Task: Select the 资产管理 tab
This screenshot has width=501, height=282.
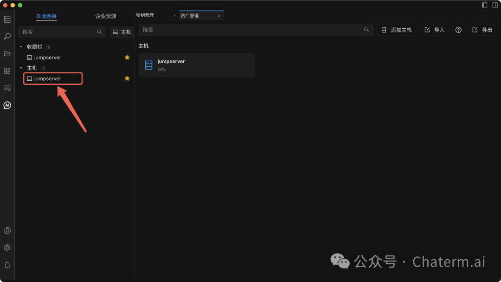Action: tap(189, 15)
